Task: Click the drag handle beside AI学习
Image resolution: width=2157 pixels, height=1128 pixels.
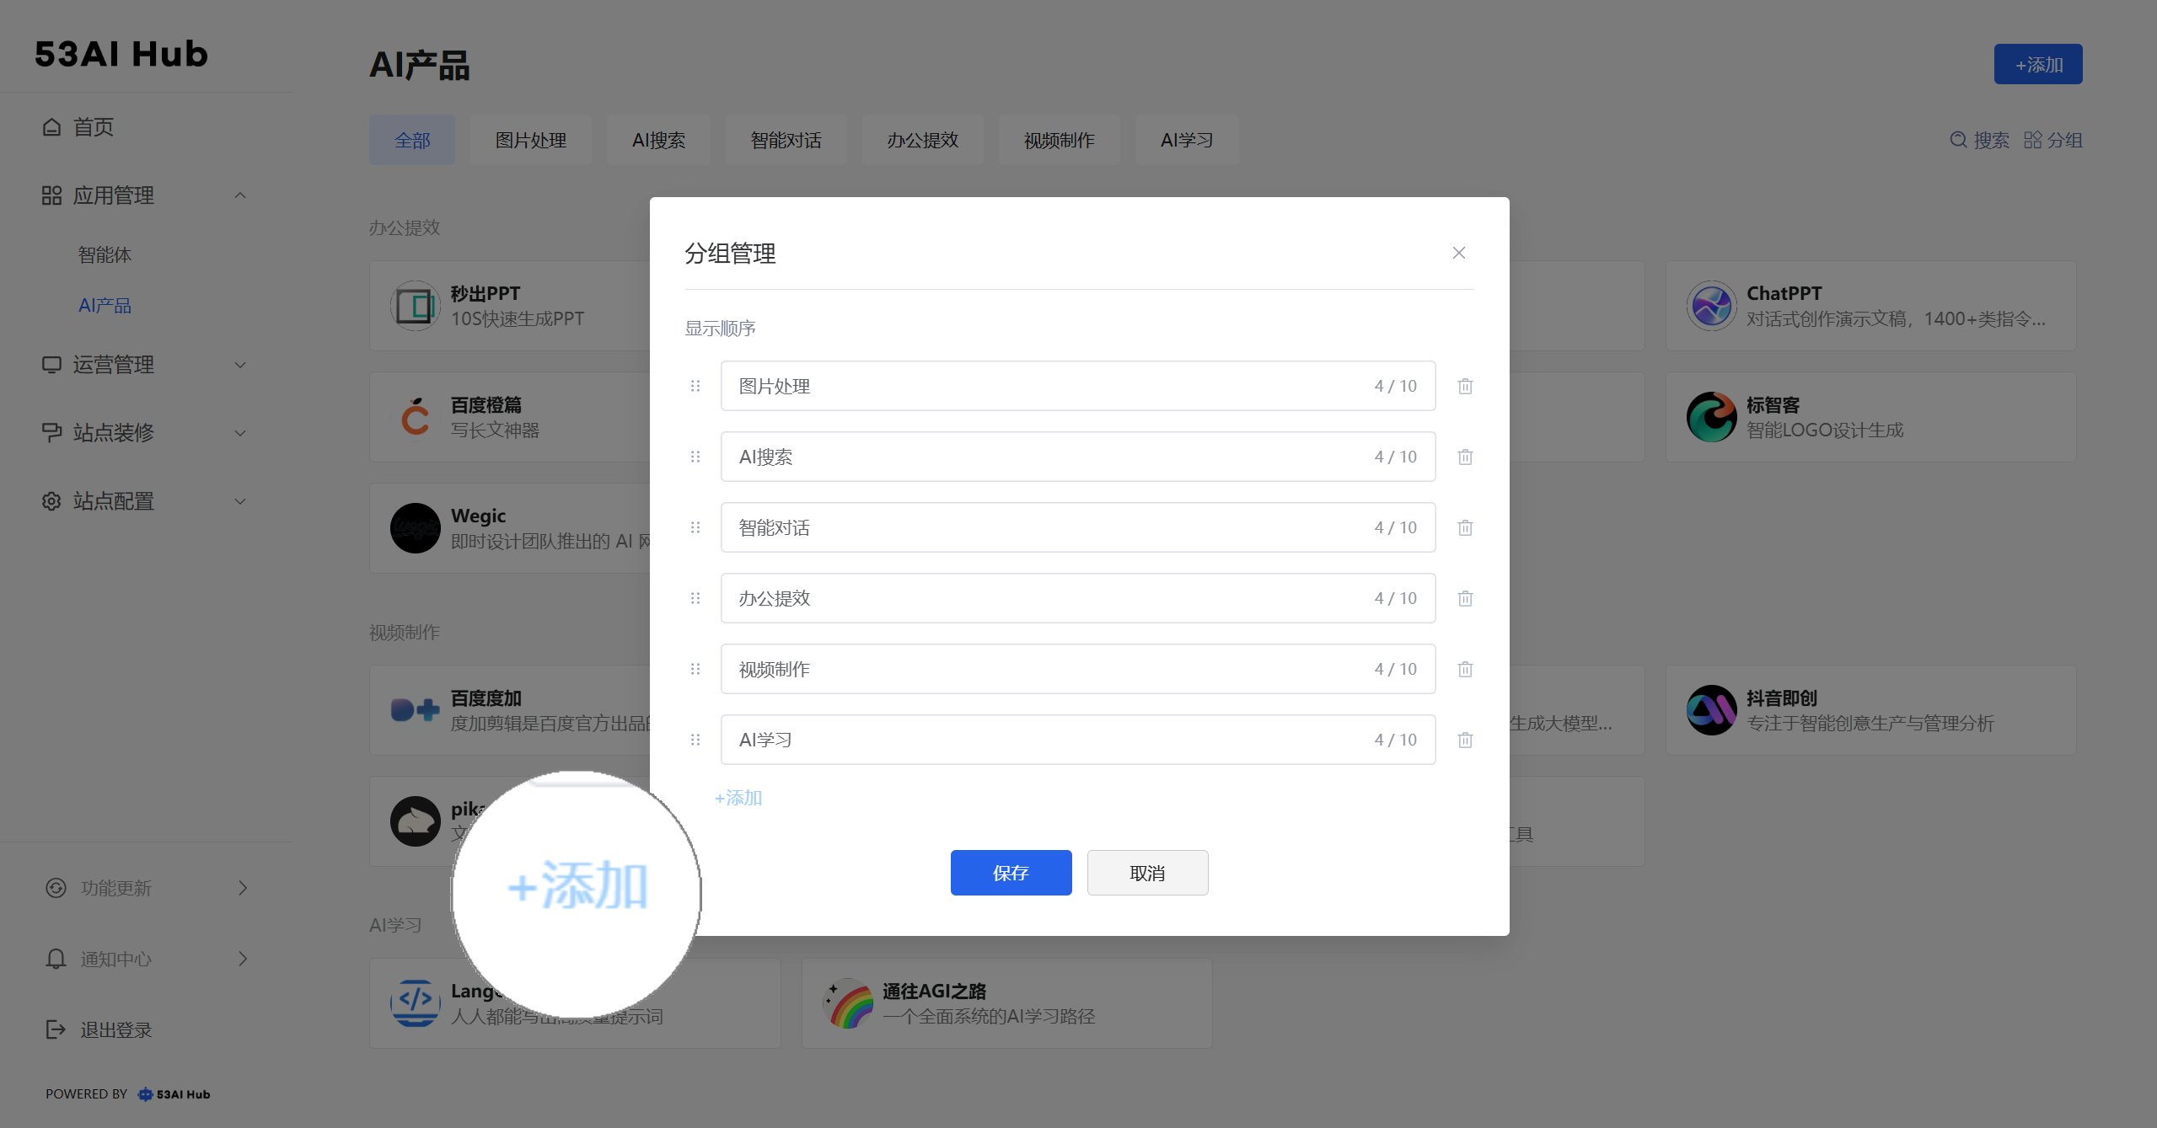Action: tap(695, 740)
